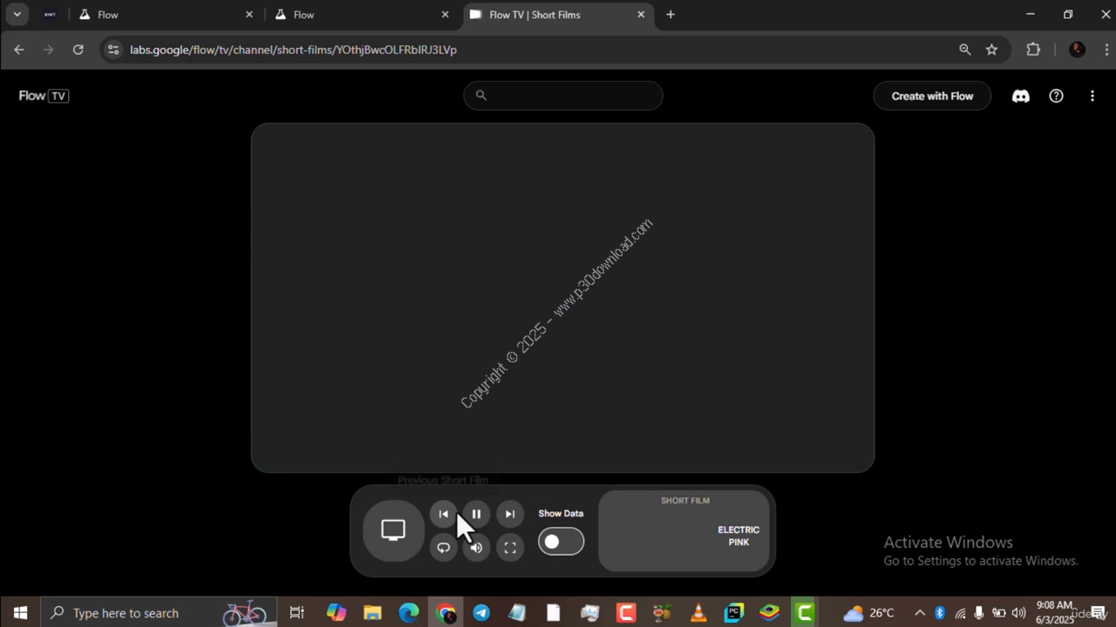Expand the tab search dropdown arrow
The height and width of the screenshot is (627, 1116).
coord(17,15)
